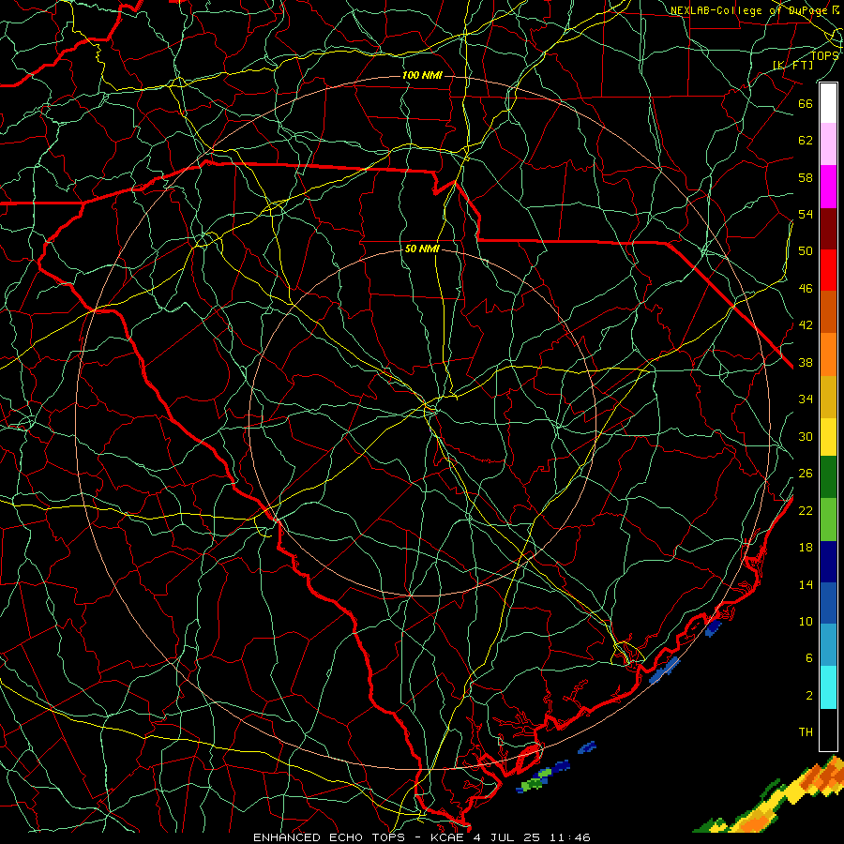This screenshot has height=844, width=844.
Task: Click the "42" legend value
Action: click(806, 325)
